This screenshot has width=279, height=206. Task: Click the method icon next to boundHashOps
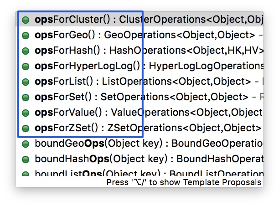pyautogui.click(x=26, y=160)
